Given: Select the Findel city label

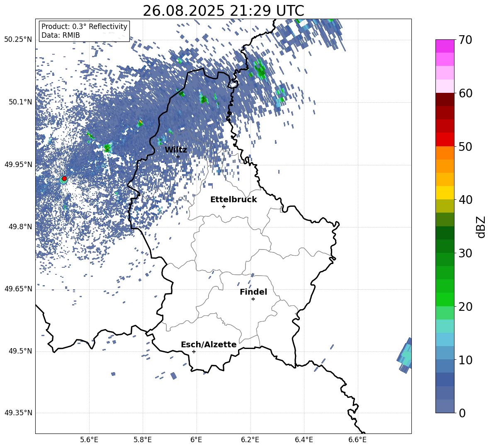Looking at the screenshot, I should 253,292.
